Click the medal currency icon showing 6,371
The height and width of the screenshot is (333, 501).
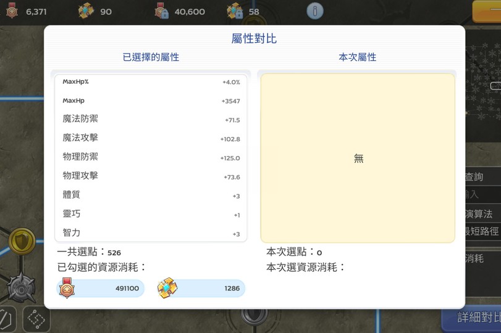point(12,10)
